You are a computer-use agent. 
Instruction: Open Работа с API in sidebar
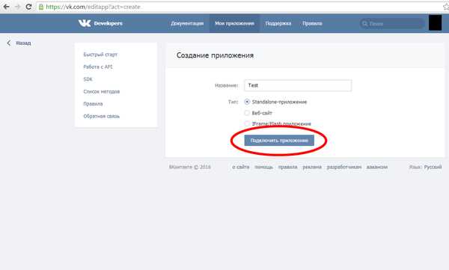point(98,67)
